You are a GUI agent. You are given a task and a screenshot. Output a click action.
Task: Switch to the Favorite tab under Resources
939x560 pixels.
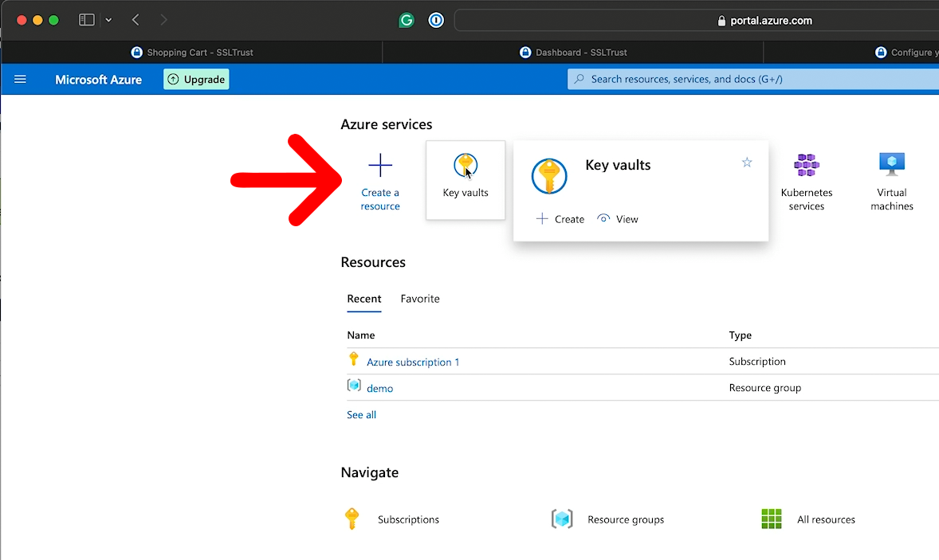(x=420, y=299)
